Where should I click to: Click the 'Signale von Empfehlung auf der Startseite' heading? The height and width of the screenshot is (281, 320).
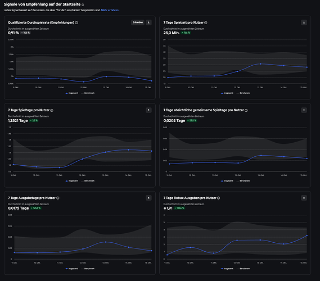coord(42,4)
